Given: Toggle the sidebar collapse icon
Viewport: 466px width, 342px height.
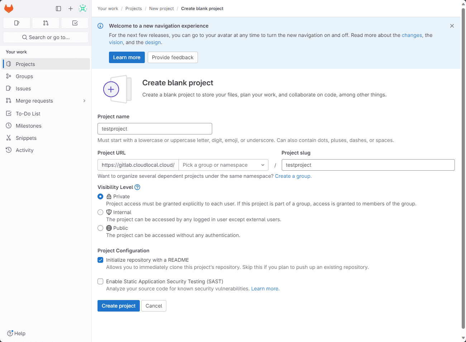Looking at the screenshot, I should click(58, 9).
